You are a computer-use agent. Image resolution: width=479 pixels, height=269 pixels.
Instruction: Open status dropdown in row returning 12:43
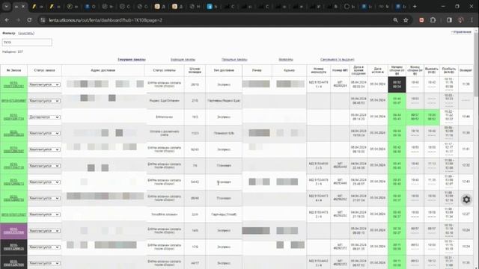point(44,182)
